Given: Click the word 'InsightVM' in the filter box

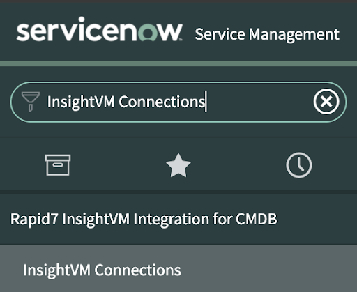Looking at the screenshot, I should (x=81, y=102).
